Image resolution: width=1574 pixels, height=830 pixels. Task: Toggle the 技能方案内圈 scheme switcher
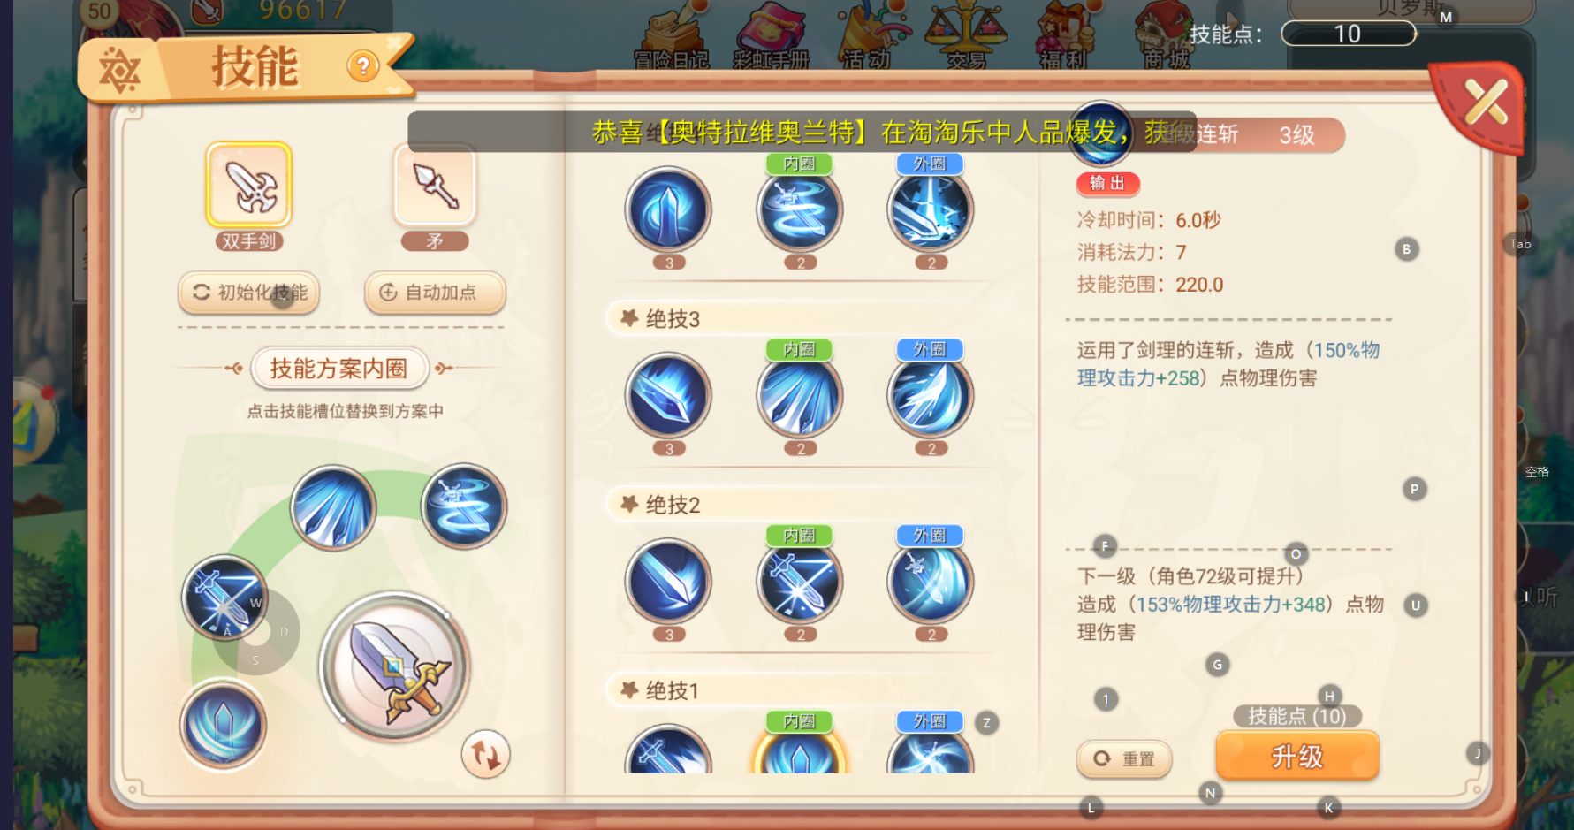[339, 369]
